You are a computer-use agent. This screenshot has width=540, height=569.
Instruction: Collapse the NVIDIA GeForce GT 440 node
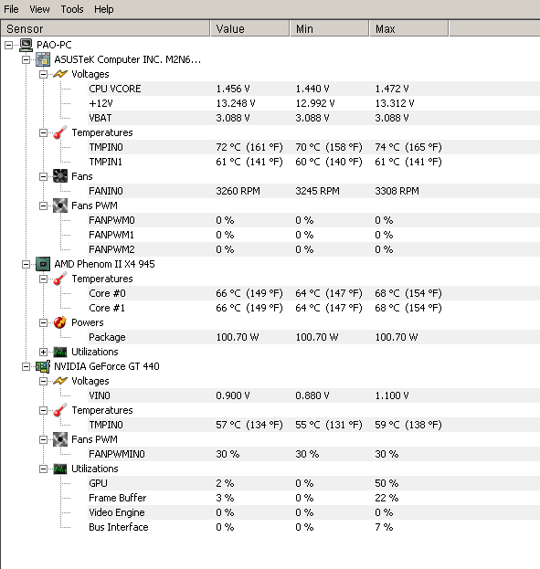click(26, 367)
